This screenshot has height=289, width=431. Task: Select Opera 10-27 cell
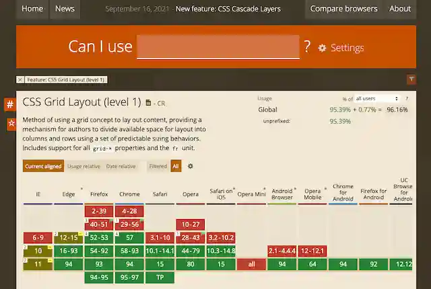pos(191,224)
